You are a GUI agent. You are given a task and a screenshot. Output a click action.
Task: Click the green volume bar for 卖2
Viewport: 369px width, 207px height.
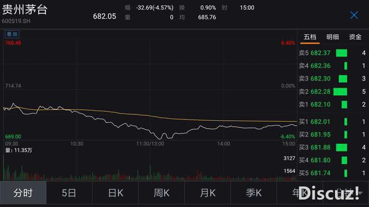click(x=340, y=92)
